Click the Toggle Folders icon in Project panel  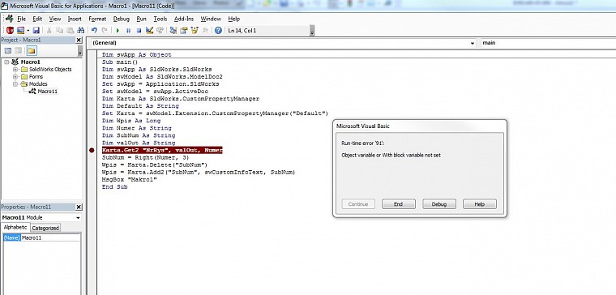point(31,50)
